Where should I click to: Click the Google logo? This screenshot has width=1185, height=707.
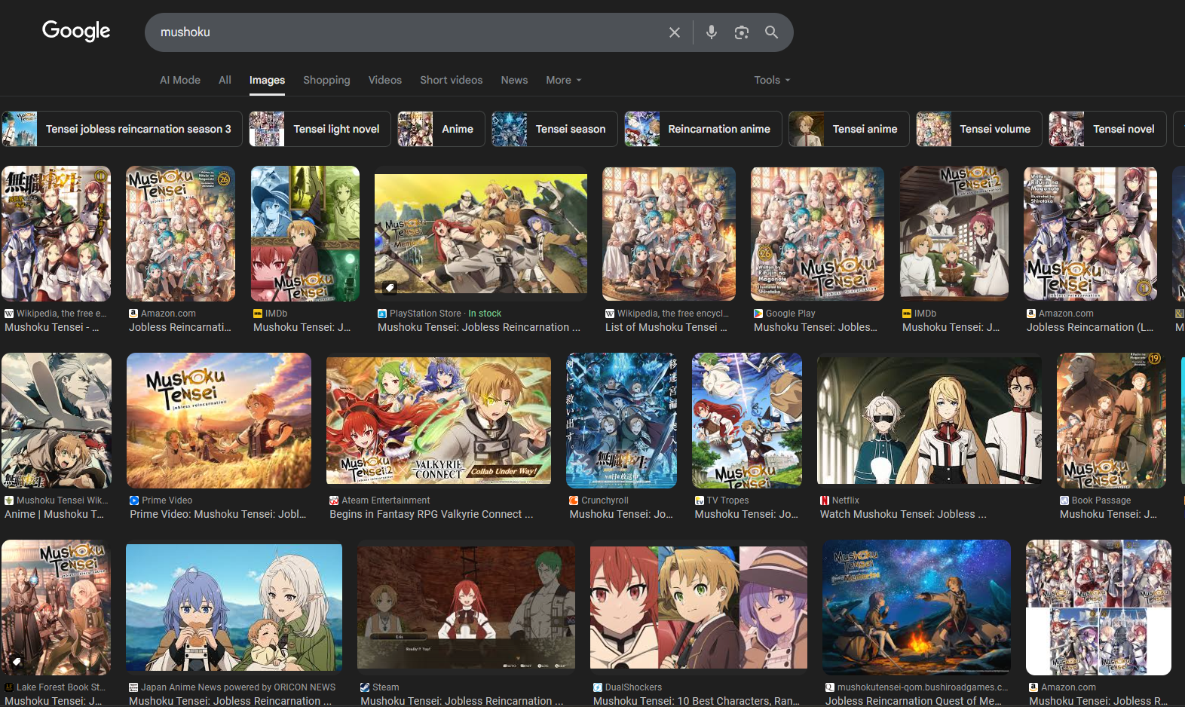[76, 31]
